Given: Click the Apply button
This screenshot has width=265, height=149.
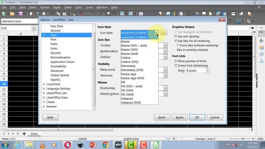Looking at the screenshot, I should pos(179,117).
